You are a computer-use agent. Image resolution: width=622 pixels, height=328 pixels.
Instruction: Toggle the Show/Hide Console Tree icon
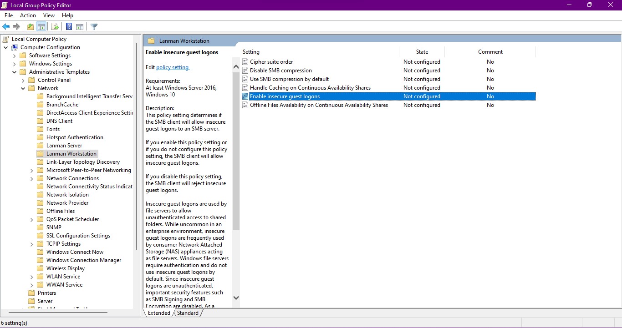(41, 27)
